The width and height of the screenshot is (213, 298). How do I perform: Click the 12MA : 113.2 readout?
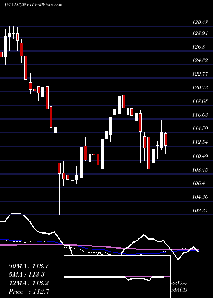click(29, 283)
